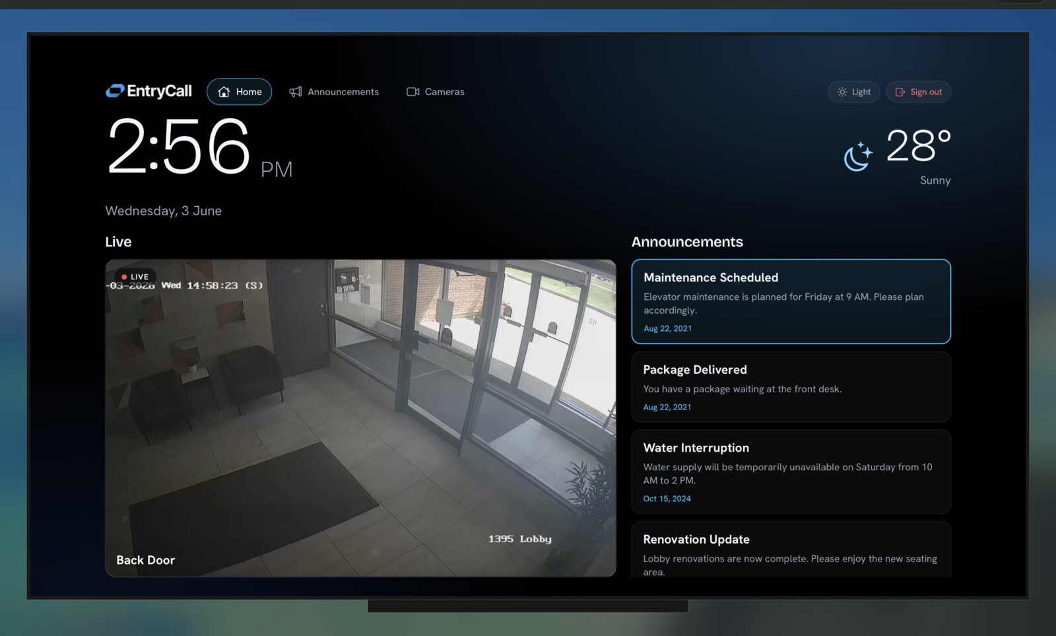The height and width of the screenshot is (636, 1056).
Task: Click the house icon in Home tab
Action: (224, 92)
